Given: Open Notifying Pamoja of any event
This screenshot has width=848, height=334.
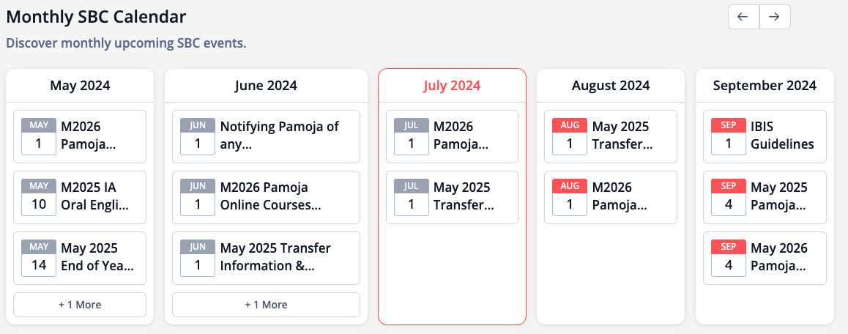Looking at the screenshot, I should click(280, 136).
